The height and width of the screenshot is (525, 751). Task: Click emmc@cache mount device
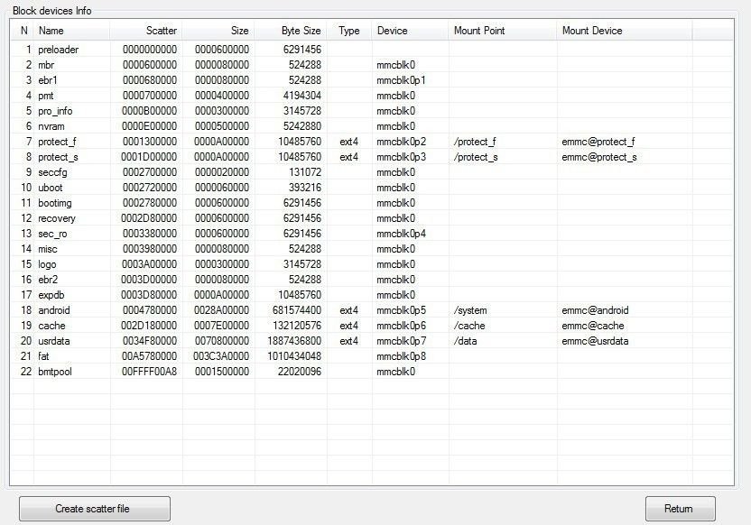pyautogui.click(x=593, y=326)
